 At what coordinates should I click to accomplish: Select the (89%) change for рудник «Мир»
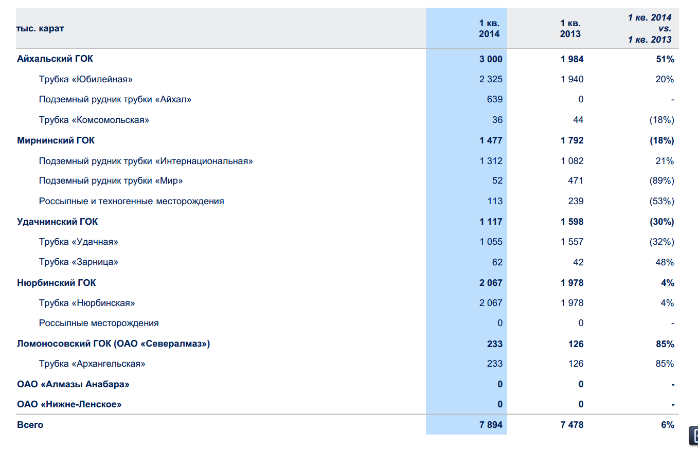pyautogui.click(x=661, y=181)
